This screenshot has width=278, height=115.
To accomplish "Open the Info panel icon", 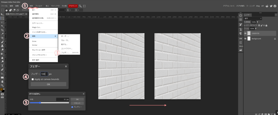I will pyautogui.click(x=241, y=15).
